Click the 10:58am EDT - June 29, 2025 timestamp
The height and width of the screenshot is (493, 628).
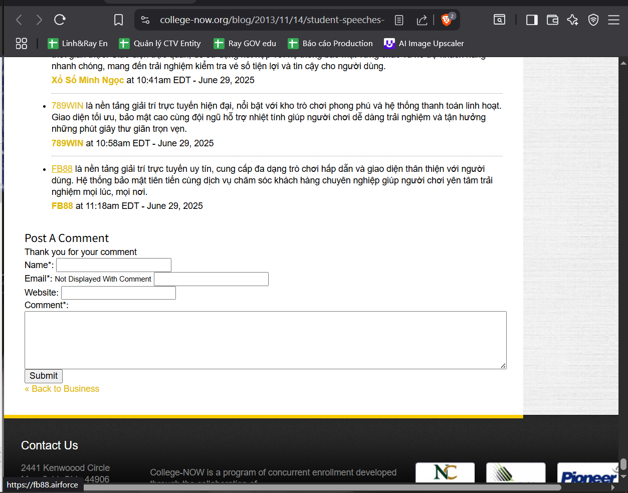[x=155, y=143]
